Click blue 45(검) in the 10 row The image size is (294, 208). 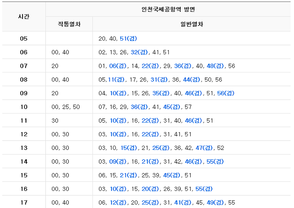172,107
